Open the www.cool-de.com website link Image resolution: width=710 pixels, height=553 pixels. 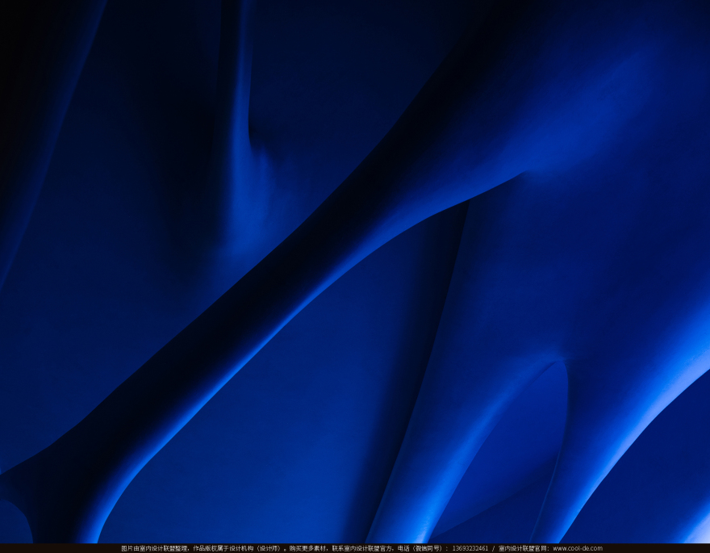tap(577, 548)
